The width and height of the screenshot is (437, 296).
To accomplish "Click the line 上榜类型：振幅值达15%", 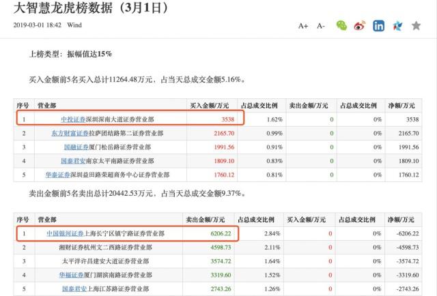I will click(x=70, y=54).
